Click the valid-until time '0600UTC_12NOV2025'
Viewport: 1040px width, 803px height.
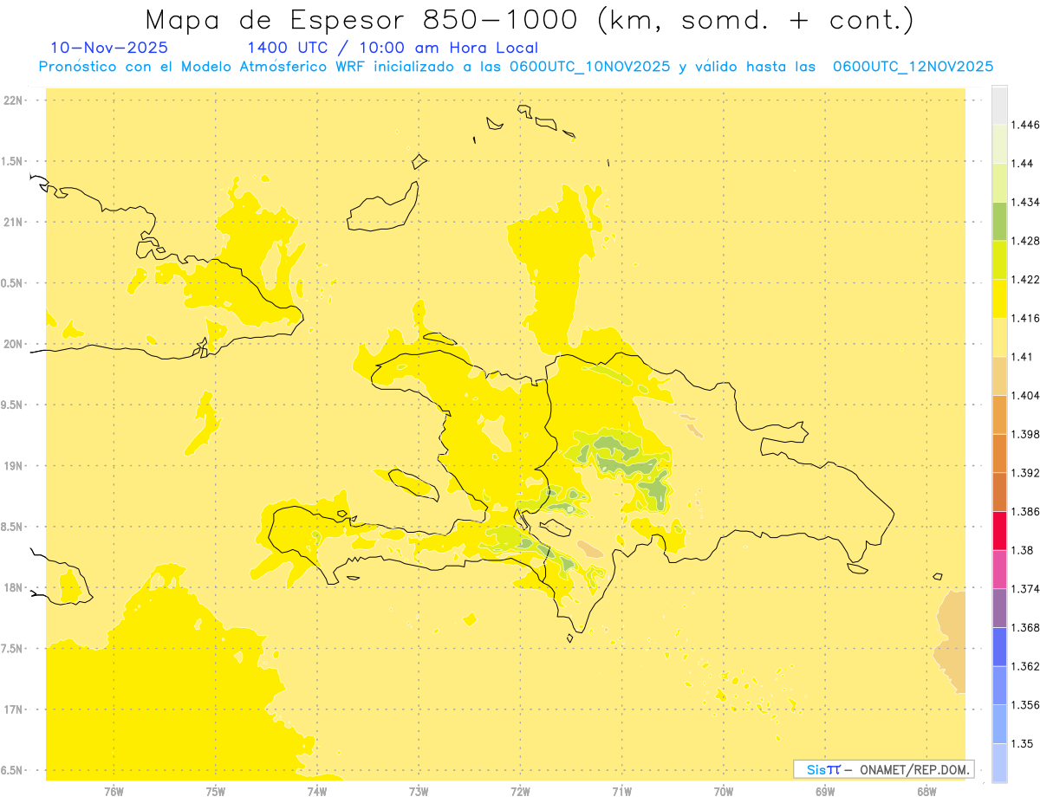pos(913,67)
